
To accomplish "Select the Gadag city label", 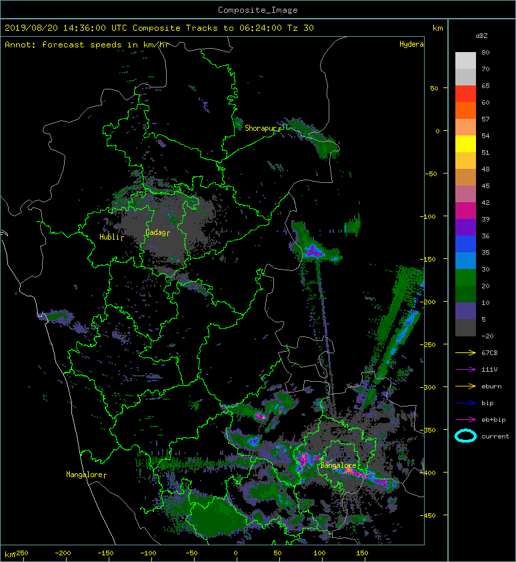I will (155, 233).
